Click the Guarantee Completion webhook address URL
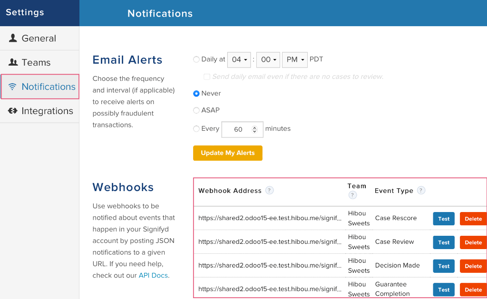Screen dimensions: 487x299 pyautogui.click(x=270, y=289)
